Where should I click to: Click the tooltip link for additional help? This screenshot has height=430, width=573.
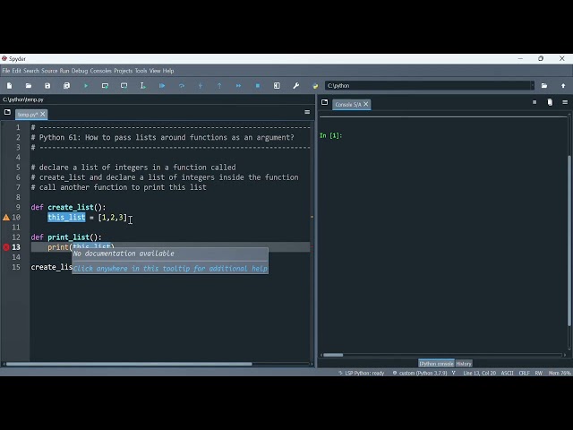click(x=170, y=269)
